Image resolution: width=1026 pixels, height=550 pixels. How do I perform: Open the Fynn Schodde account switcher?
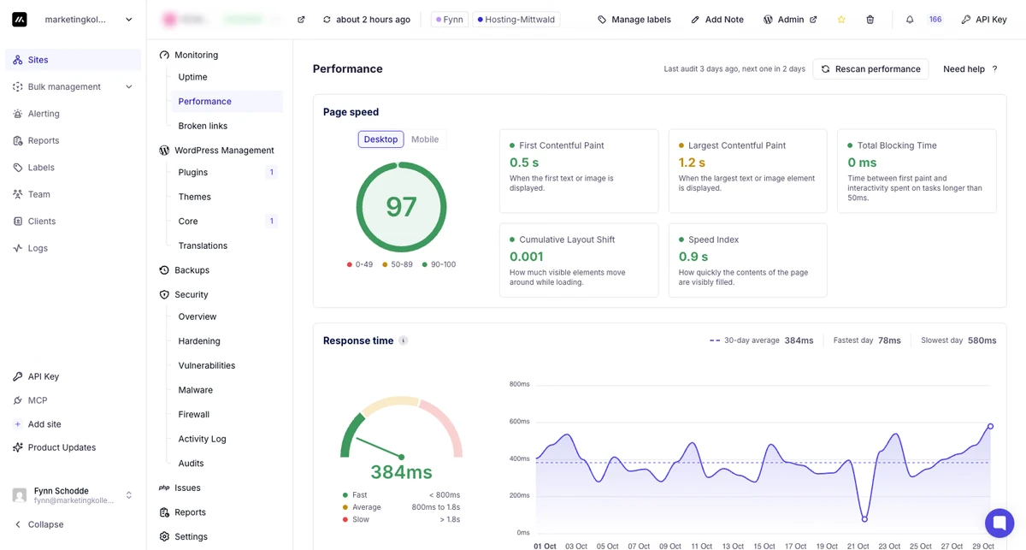point(73,495)
